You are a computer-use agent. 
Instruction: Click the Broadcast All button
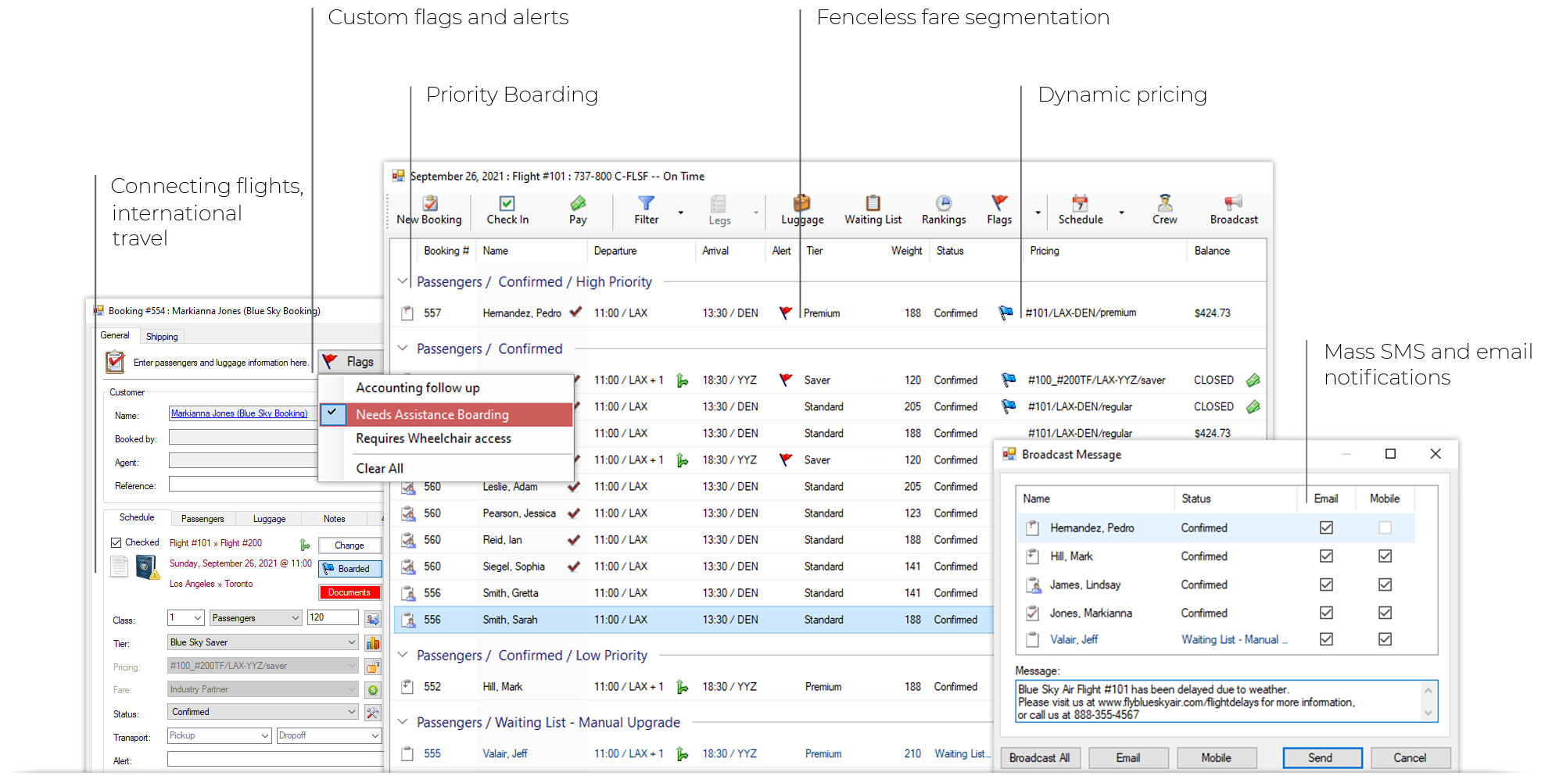tap(1040, 758)
